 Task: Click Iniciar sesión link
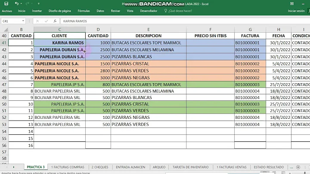pyautogui.click(x=296, y=11)
